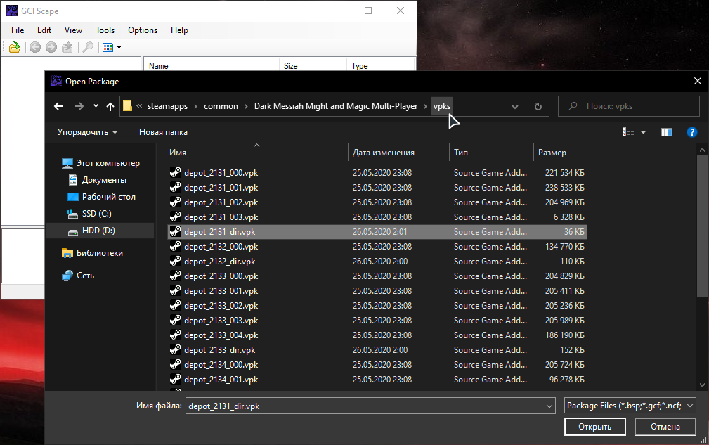Select file depot_2133_001.vpk

[x=377, y=291]
